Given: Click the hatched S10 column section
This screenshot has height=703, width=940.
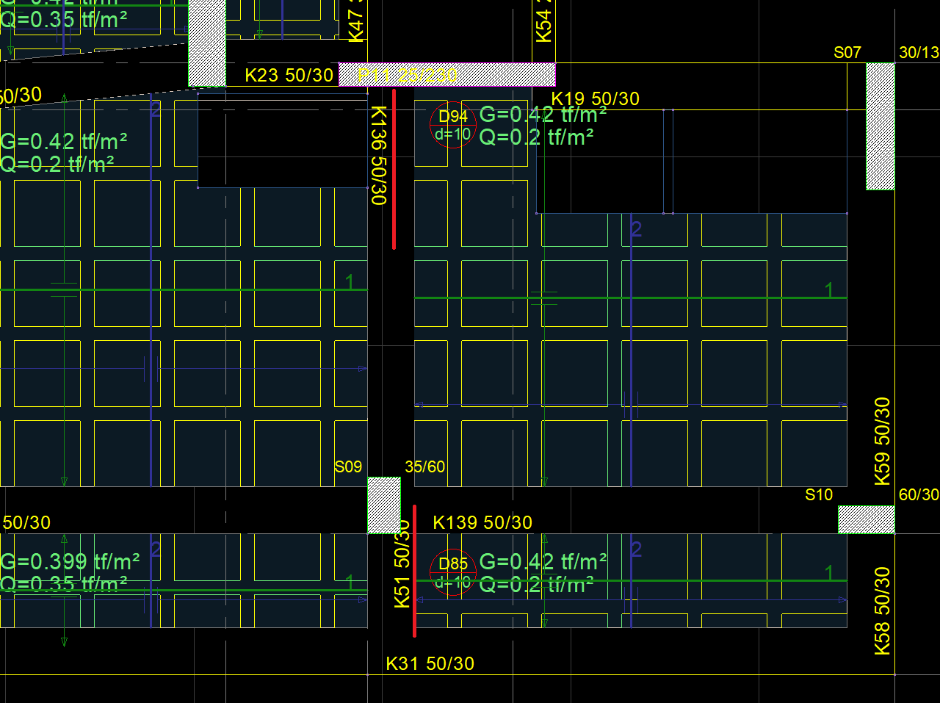Looking at the screenshot, I should pyautogui.click(x=866, y=519).
